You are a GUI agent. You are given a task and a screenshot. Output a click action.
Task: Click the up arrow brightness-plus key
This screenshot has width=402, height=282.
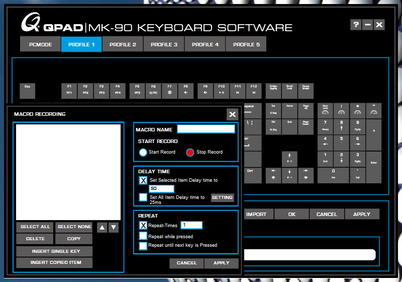[x=289, y=159]
